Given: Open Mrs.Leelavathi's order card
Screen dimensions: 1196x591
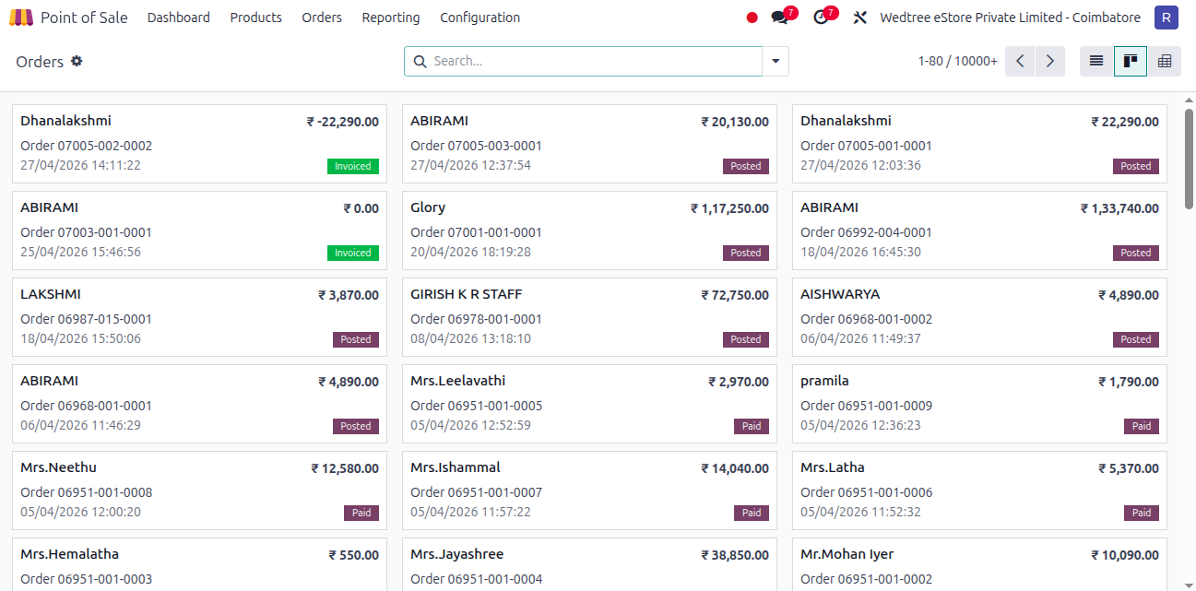Looking at the screenshot, I should click(589, 404).
